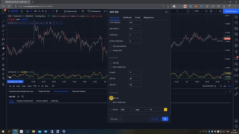Viewport: 239px width, 134px height.
Task: Open the MA color swatch
Action: coord(165,109)
